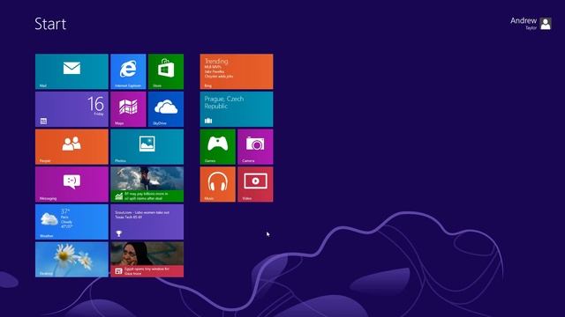This screenshot has height=317, width=565.
Task: Open the Music headphones tile
Action: (x=218, y=184)
